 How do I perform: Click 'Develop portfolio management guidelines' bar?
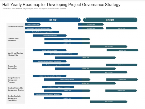(x=48, y=94)
